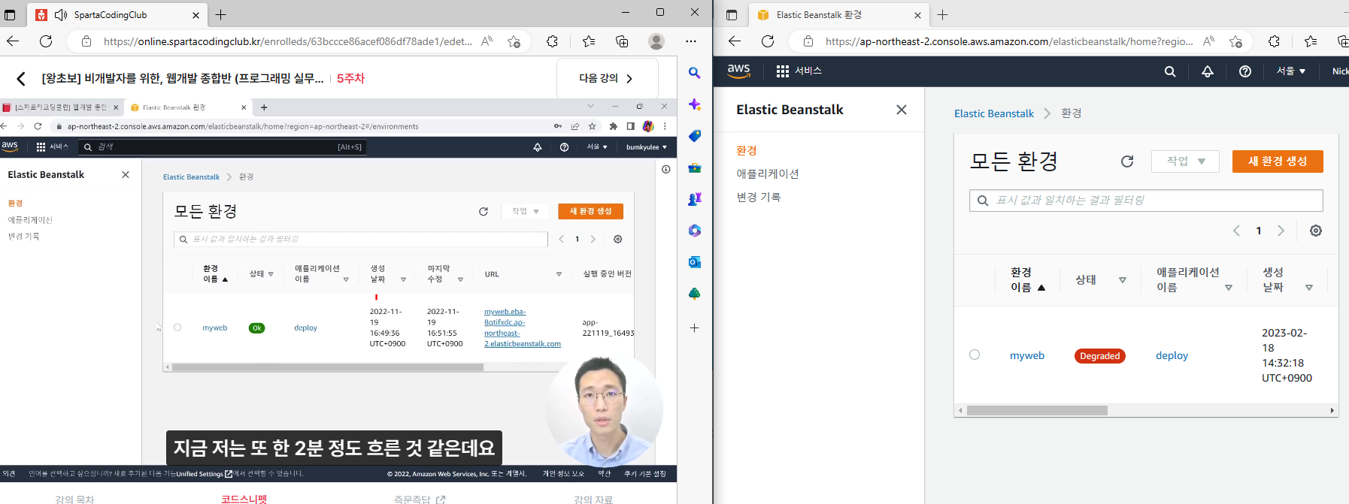The image size is (1349, 504).
Task: Open the myweb environment link on the right
Action: click(1027, 355)
